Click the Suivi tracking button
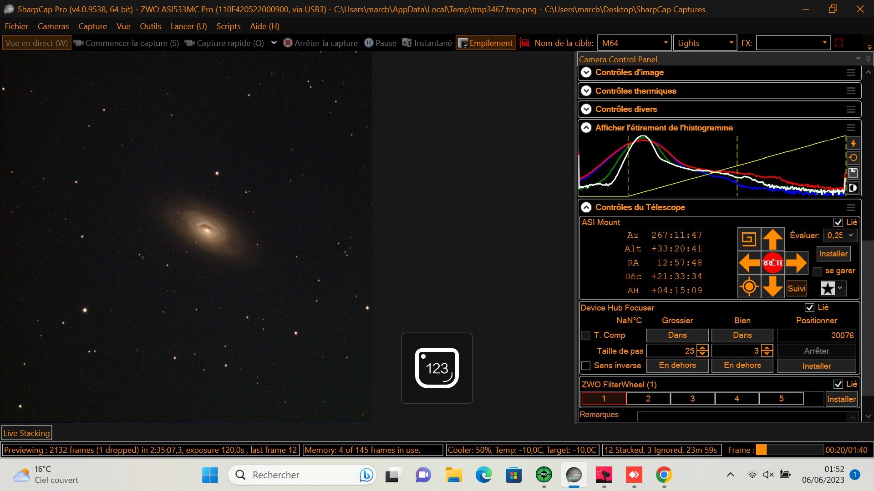 (x=797, y=289)
